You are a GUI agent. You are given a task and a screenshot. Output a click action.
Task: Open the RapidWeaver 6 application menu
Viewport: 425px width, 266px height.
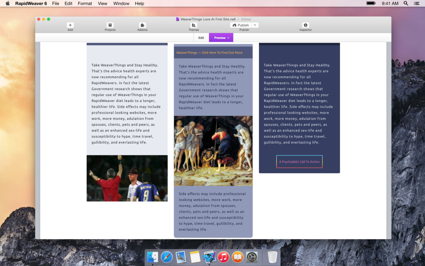(31, 3)
